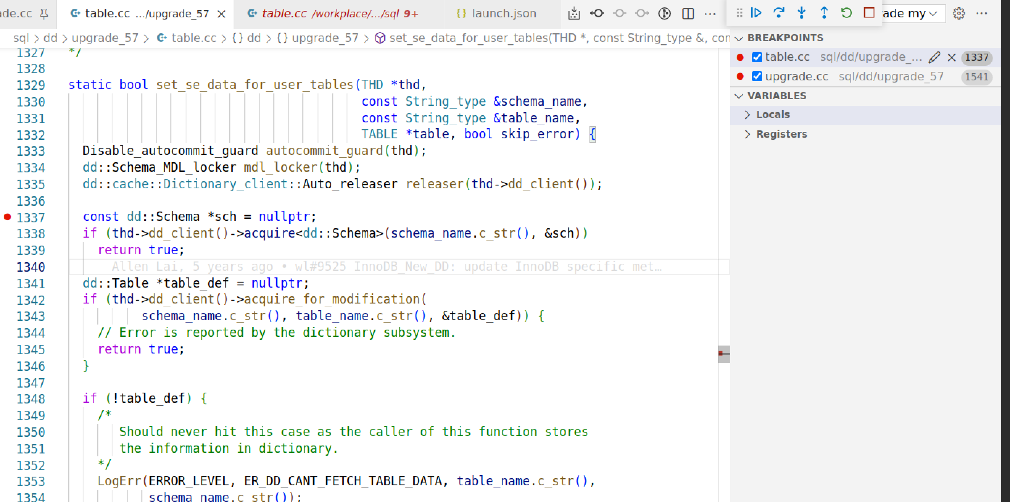This screenshot has width=1010, height=502.
Task: Select the table.cc .../upgrade_57 tab
Action: 145,14
